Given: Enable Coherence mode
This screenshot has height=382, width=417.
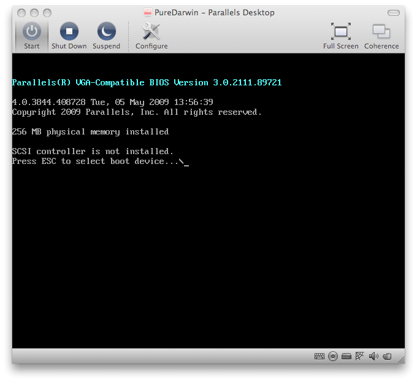Looking at the screenshot, I should [381, 36].
